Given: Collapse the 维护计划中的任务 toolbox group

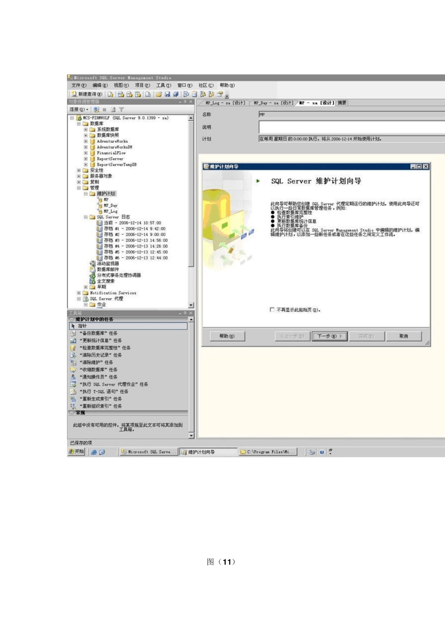Looking at the screenshot, I should (72, 319).
